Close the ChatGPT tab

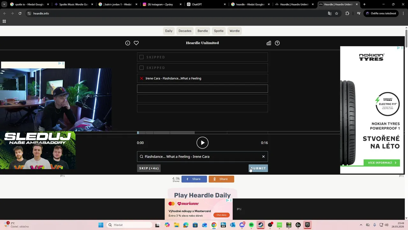(x=225, y=4)
